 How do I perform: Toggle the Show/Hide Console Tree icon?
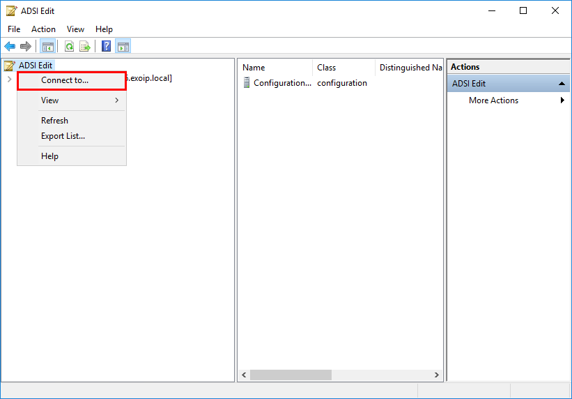pos(48,47)
